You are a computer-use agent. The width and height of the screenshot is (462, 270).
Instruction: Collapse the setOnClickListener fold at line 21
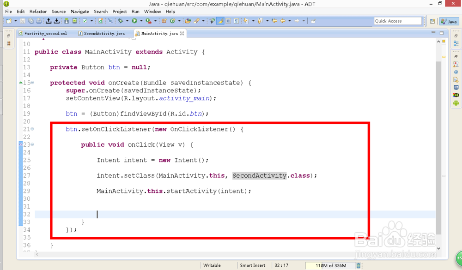click(x=32, y=129)
